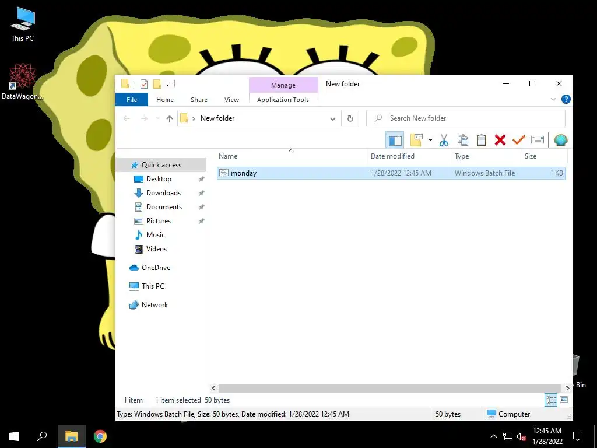Click the Properties card icon
Viewport: 597px width, 448px height.
pyautogui.click(x=537, y=140)
